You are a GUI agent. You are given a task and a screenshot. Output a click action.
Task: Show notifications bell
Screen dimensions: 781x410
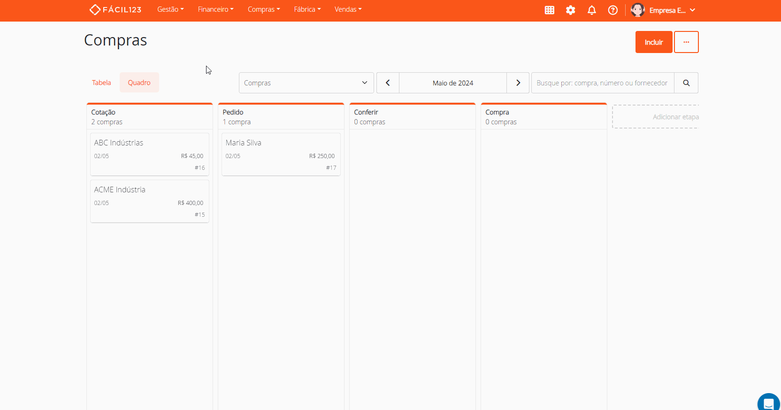pos(591,10)
